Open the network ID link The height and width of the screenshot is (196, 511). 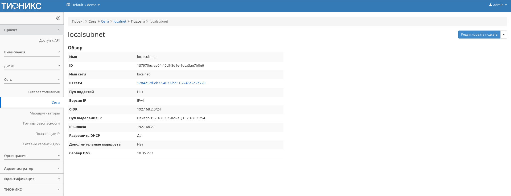pyautogui.click(x=171, y=83)
